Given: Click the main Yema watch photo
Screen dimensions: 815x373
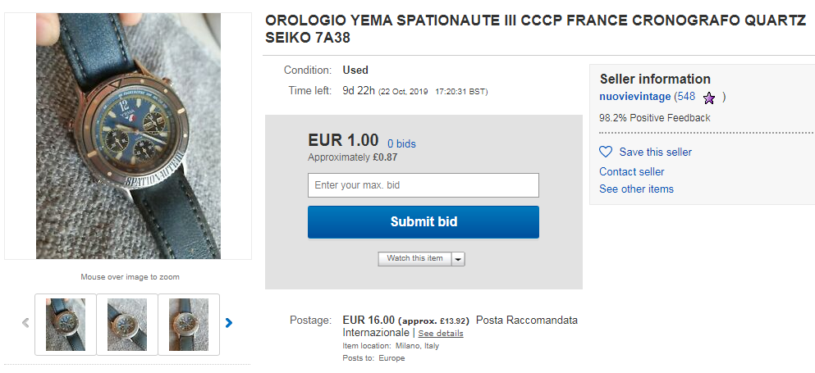Looking at the screenshot, I should (x=128, y=136).
